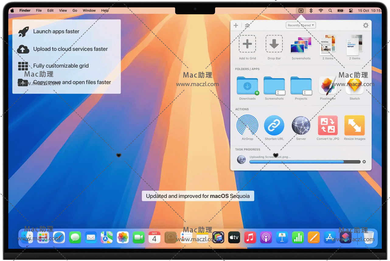The height and width of the screenshot is (261, 390).
Task: Select the Resize Images action
Action: coord(354,125)
